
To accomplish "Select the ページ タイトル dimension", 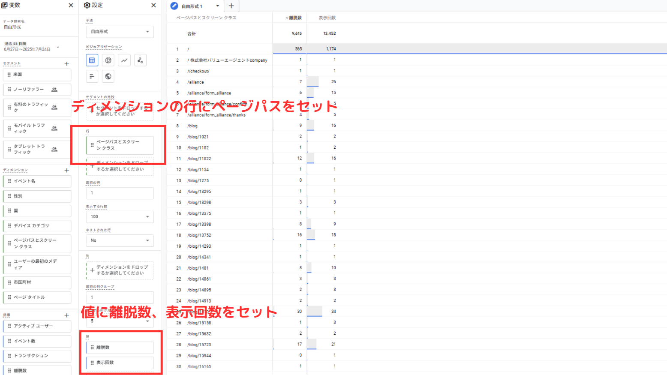I will [x=37, y=297].
